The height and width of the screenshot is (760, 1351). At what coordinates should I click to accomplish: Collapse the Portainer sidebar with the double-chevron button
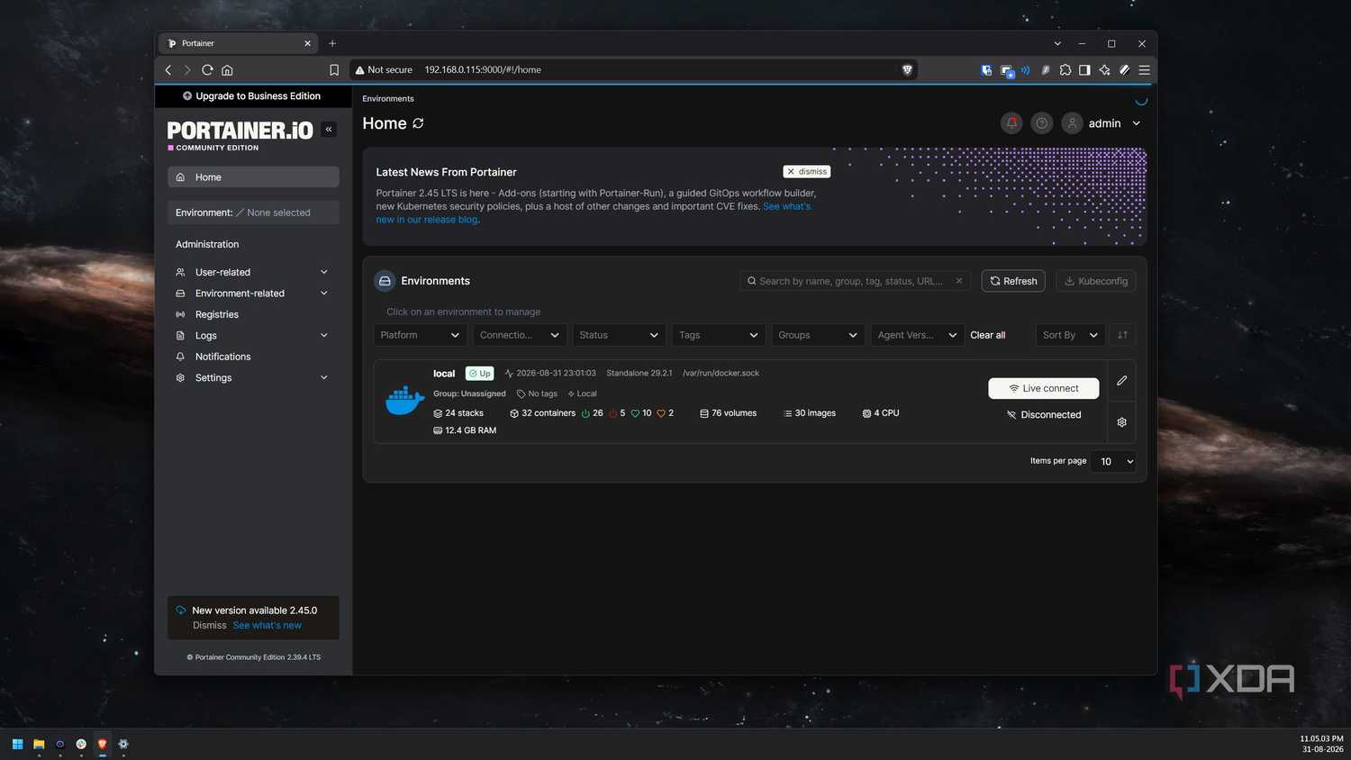(329, 130)
